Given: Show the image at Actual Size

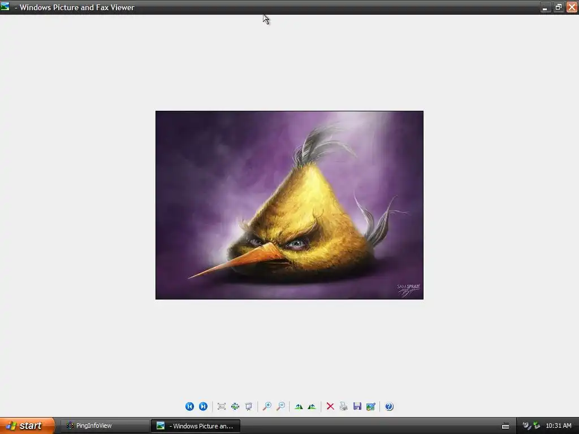Looking at the screenshot, I should (235, 406).
